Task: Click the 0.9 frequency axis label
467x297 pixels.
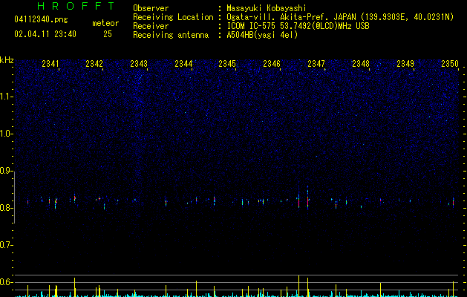Action: click(6, 171)
